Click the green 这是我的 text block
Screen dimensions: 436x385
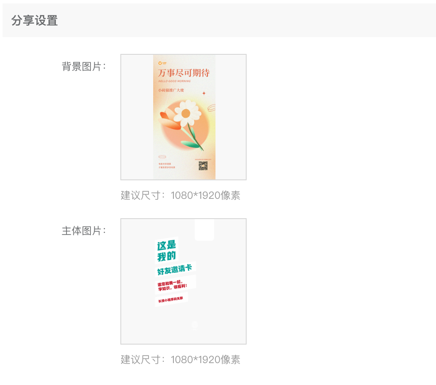(x=167, y=251)
